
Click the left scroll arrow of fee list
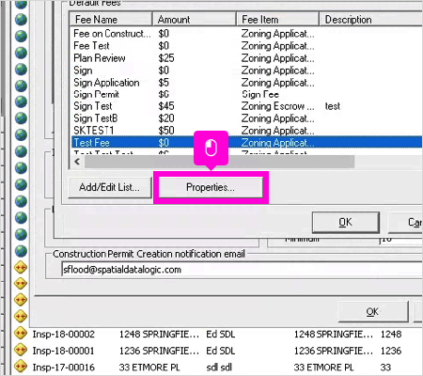tap(77, 162)
